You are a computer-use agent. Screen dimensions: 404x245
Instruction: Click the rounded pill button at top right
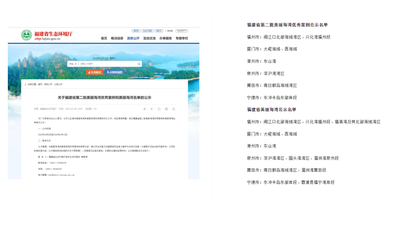(x=182, y=31)
